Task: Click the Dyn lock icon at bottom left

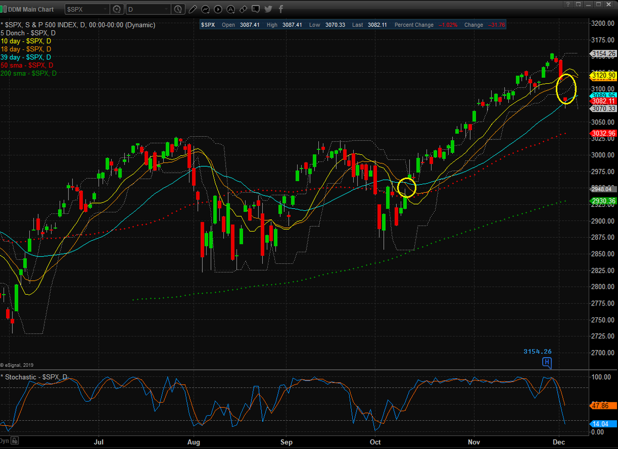Action: coord(15,440)
